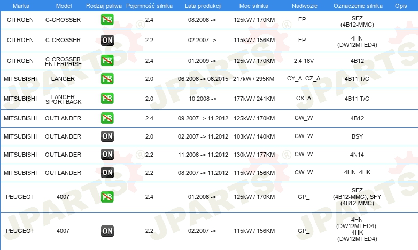The width and height of the screenshot is (418, 250).
Task: Click diesel ON icon in Outlander 4N14 row
Action: [107, 154]
